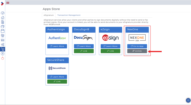This screenshot has height=105, width=191.
Task: Click Link button under DocuSign
Action: [84, 51]
